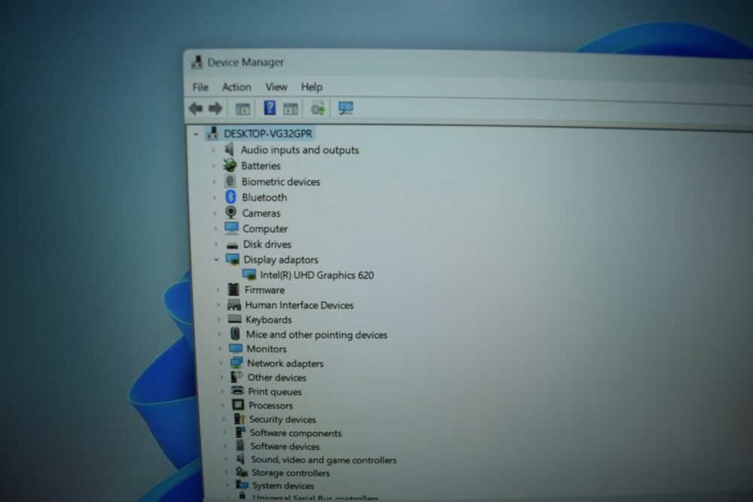Screen dimensions: 753x502
Task: Select the Software devices label
Action: 285,446
